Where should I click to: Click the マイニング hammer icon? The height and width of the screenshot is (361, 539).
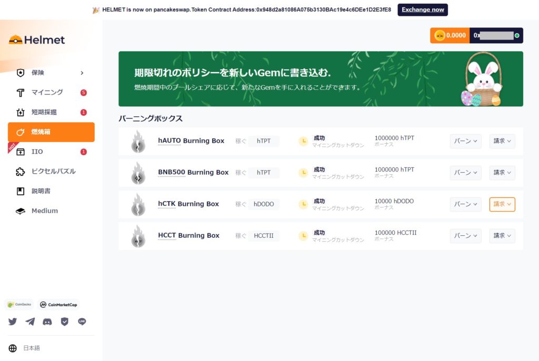21,93
